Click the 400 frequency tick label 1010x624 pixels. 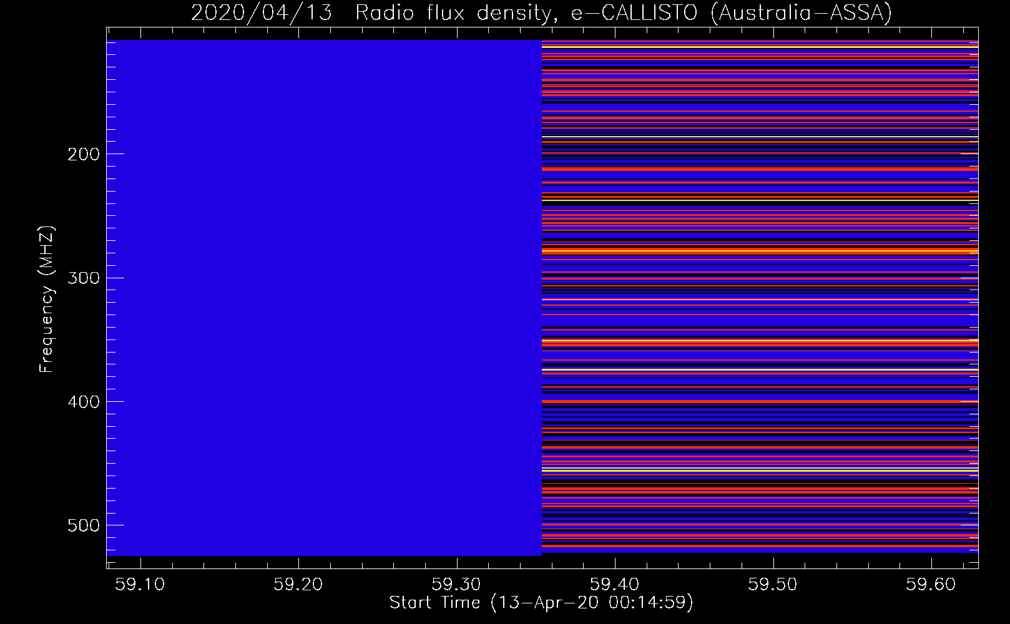pos(83,402)
